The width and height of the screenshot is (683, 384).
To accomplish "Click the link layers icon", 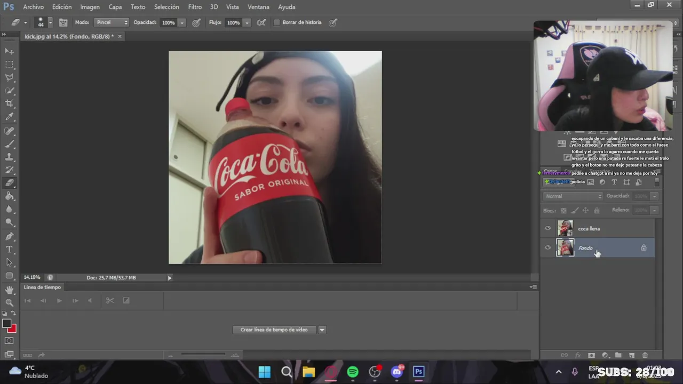I will 564,355.
